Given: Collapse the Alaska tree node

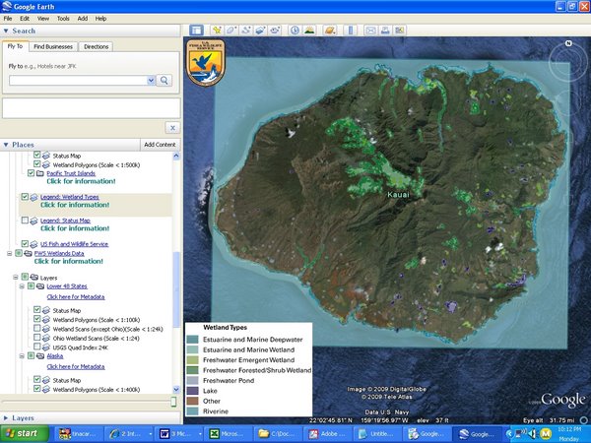Looking at the screenshot, I should (x=22, y=356).
